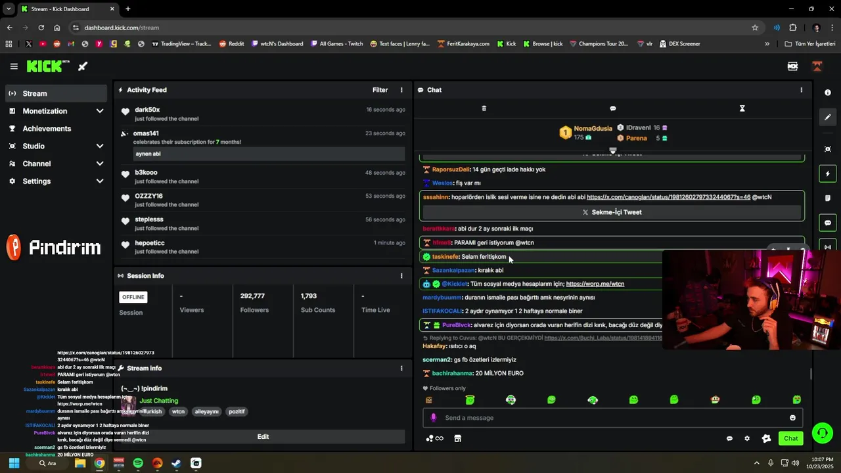Click omas141 subscription notification

[x=263, y=144]
